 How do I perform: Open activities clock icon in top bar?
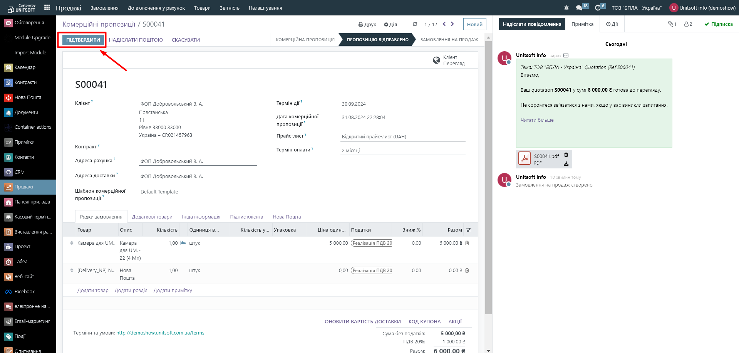click(598, 8)
